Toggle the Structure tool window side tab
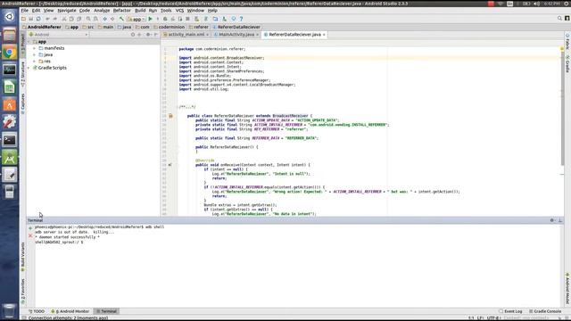 pos(23,74)
